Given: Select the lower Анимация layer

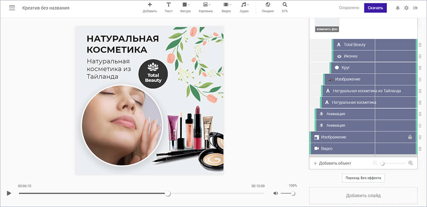Looking at the screenshot, I should 366,126.
